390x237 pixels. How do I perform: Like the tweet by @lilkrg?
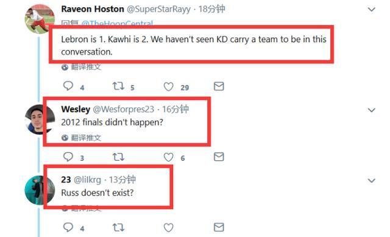pos(168,227)
